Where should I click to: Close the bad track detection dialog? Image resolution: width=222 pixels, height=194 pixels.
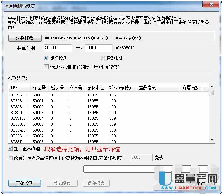(x=213, y=4)
